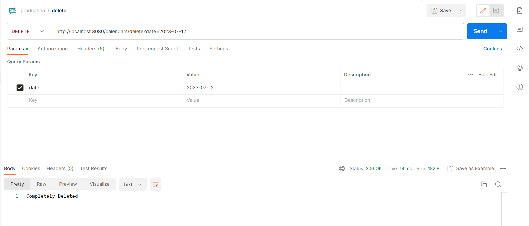Open the request Body tab
This screenshot has width=529, height=226.
121,49
